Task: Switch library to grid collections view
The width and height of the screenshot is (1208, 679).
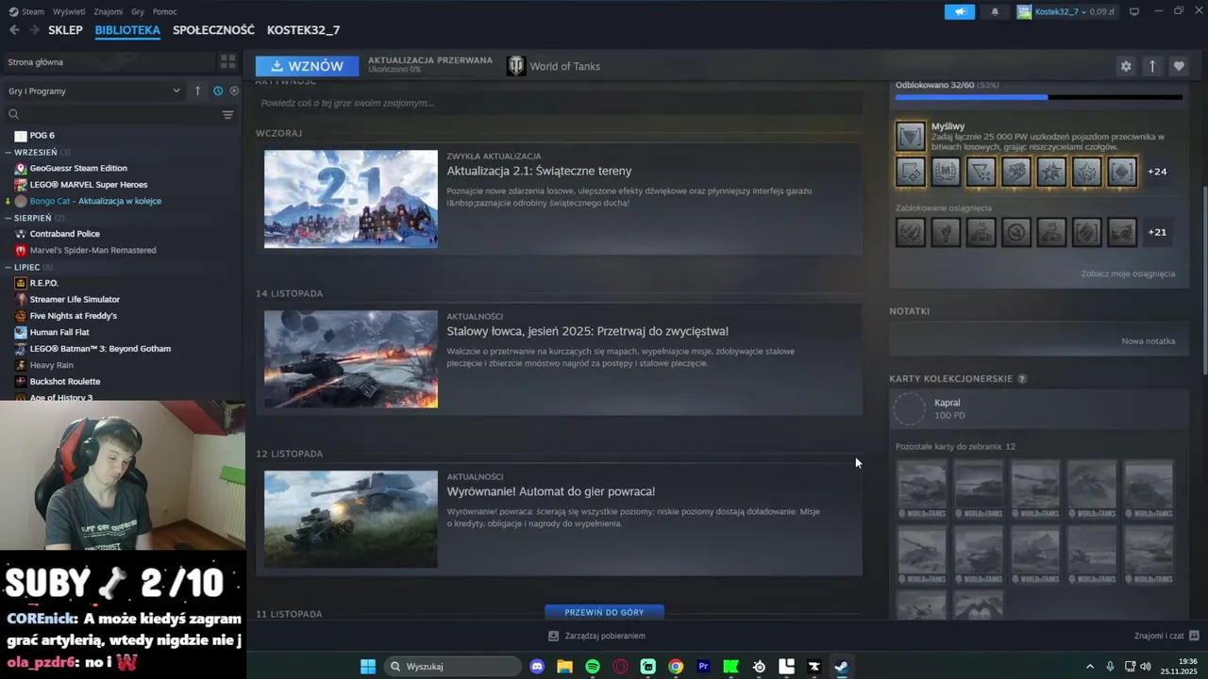Action: tap(227, 61)
